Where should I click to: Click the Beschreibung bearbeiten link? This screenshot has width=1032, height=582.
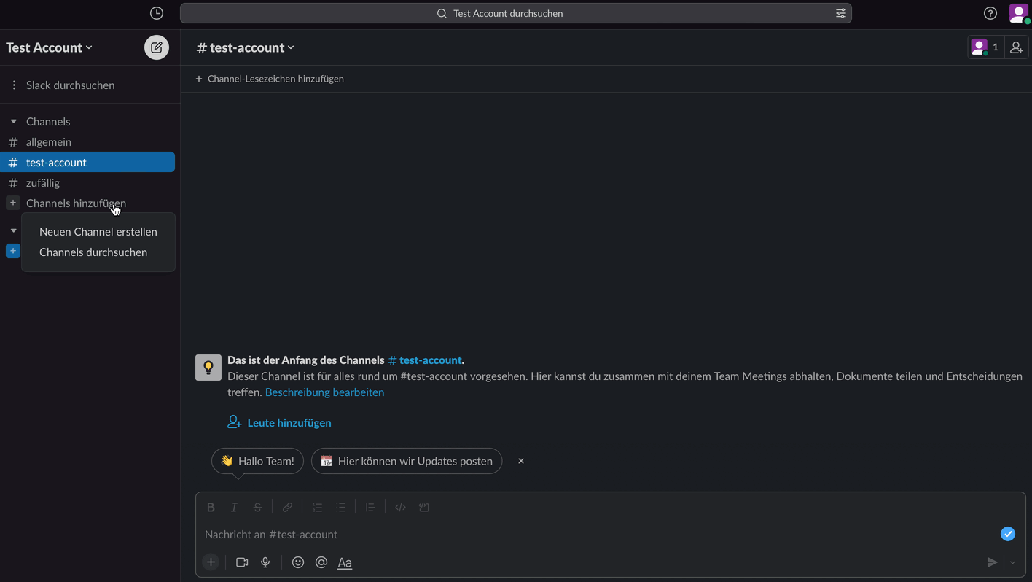coord(324,392)
